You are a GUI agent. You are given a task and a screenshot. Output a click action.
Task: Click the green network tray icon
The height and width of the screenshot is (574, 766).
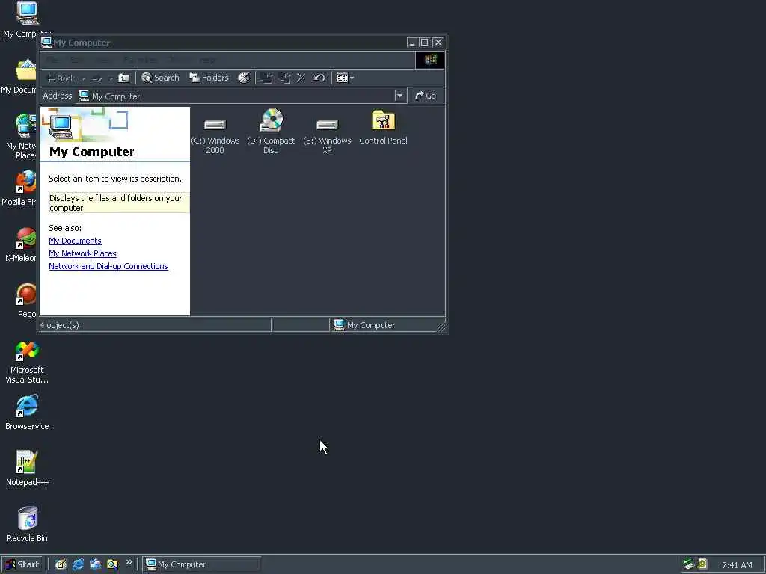tap(689, 564)
